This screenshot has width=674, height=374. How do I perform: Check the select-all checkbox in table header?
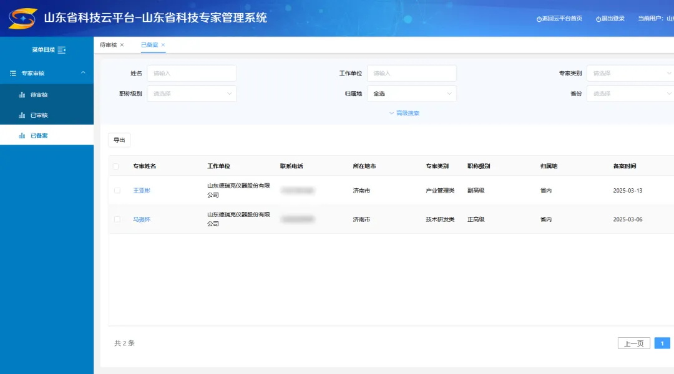(117, 166)
